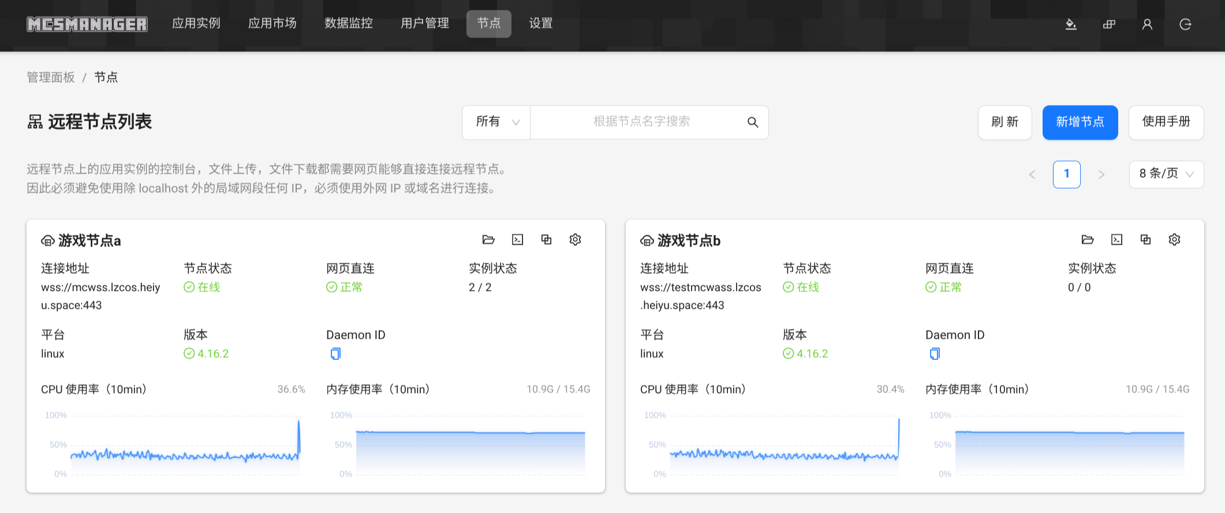Image resolution: width=1225 pixels, height=513 pixels.
Task: Select page 1 in pagination
Action: click(x=1067, y=174)
